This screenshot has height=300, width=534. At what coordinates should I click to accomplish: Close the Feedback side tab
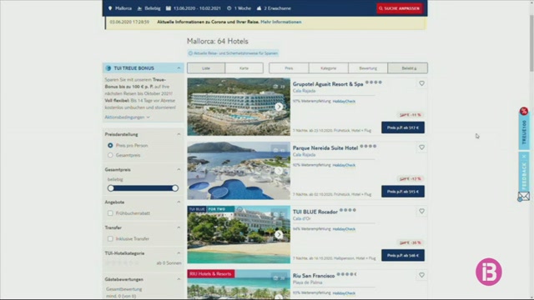point(524,157)
